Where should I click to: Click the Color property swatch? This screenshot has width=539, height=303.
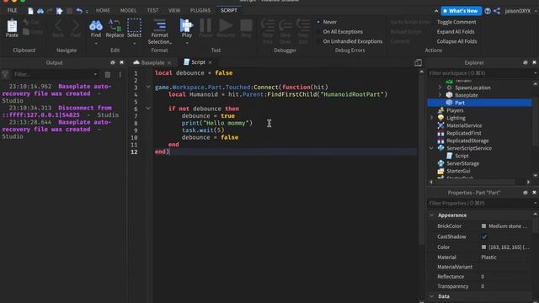[x=483, y=247]
